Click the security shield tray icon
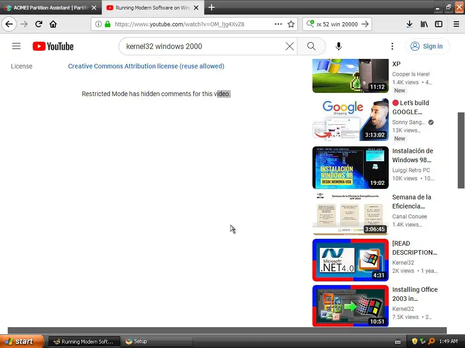 414,341
